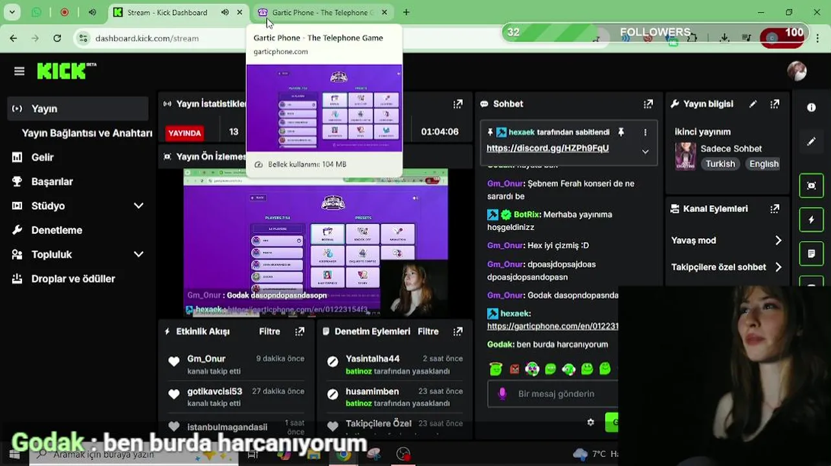
Task: Select Yayın in the sidebar
Action: tap(78, 109)
